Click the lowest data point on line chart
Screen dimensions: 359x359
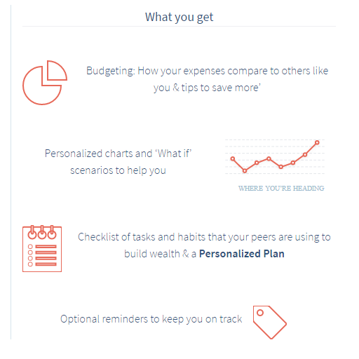pyautogui.click(x=245, y=171)
